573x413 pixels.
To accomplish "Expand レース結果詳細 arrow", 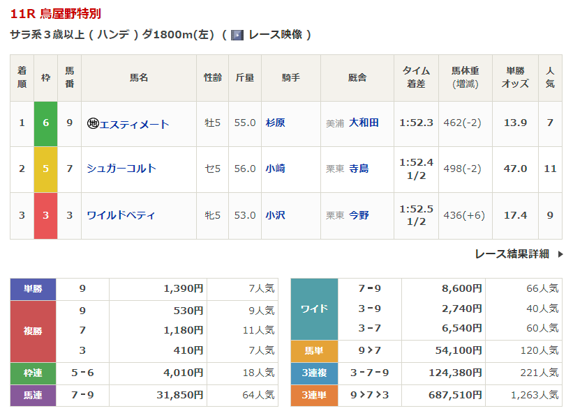I will click(560, 254).
